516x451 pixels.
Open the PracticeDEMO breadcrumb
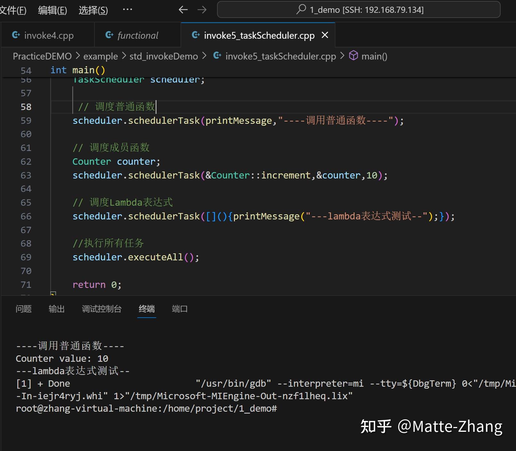pos(42,56)
